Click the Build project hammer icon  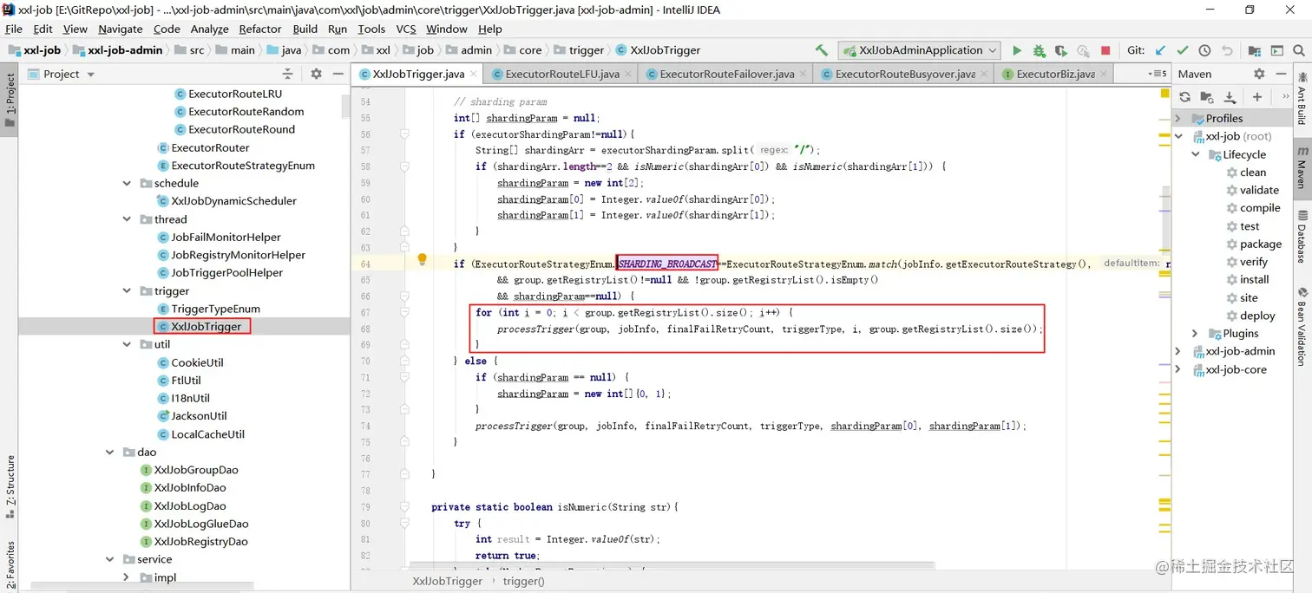pyautogui.click(x=822, y=50)
